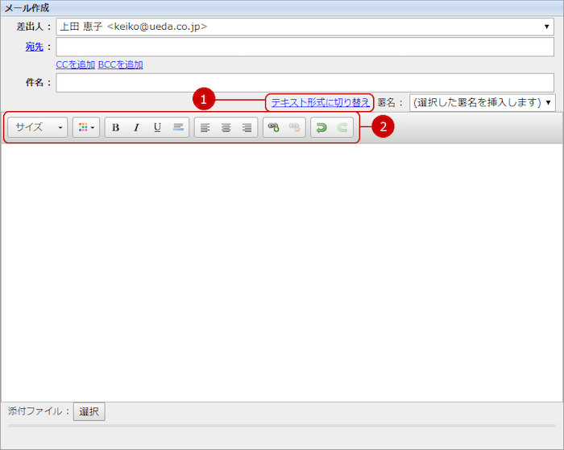Open the text color palette

86,127
